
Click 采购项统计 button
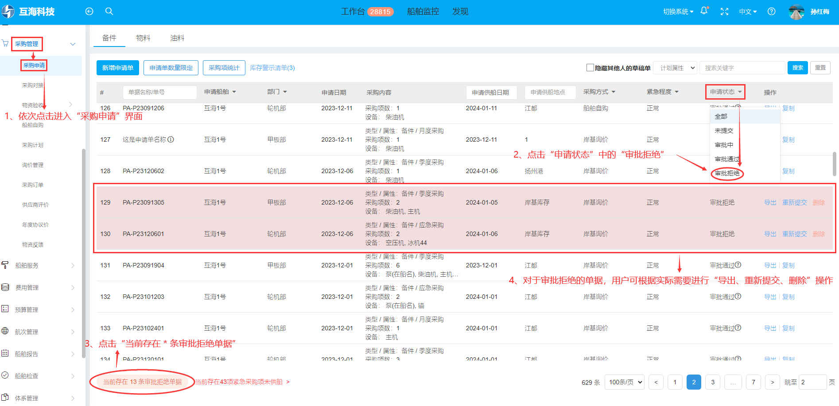click(x=224, y=68)
